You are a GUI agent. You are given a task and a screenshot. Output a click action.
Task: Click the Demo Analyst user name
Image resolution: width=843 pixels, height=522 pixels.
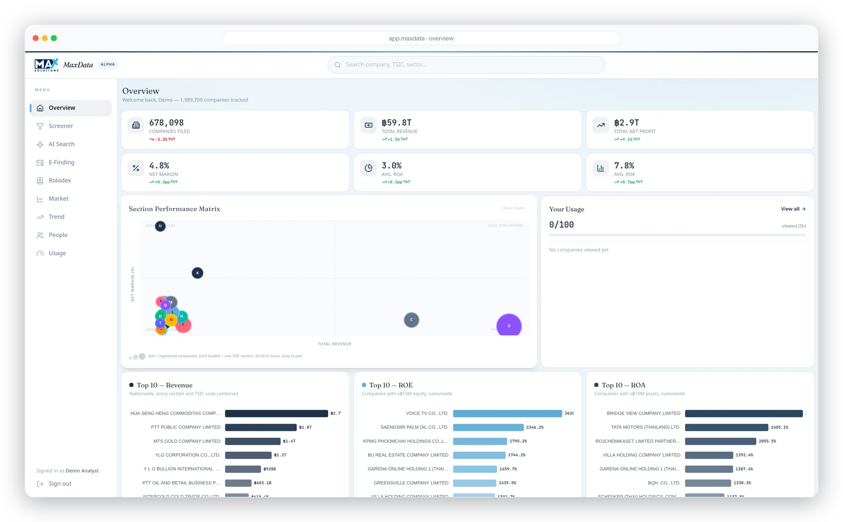[x=82, y=471]
